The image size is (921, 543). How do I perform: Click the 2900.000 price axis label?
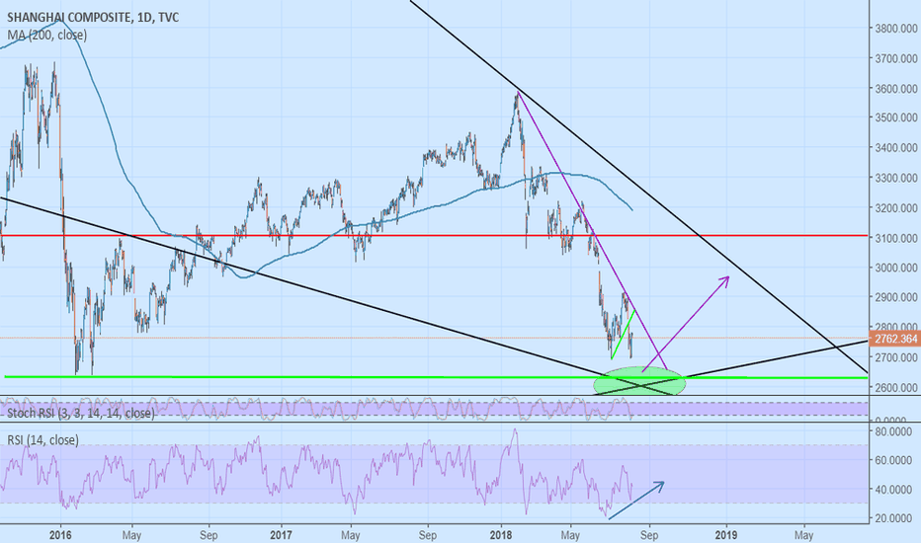(895, 297)
